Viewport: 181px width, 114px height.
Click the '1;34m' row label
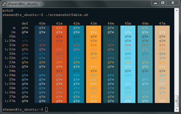coord(10,75)
